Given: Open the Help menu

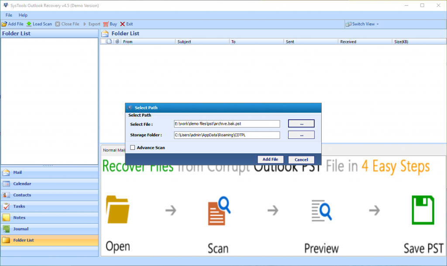Looking at the screenshot, I should pos(23,15).
